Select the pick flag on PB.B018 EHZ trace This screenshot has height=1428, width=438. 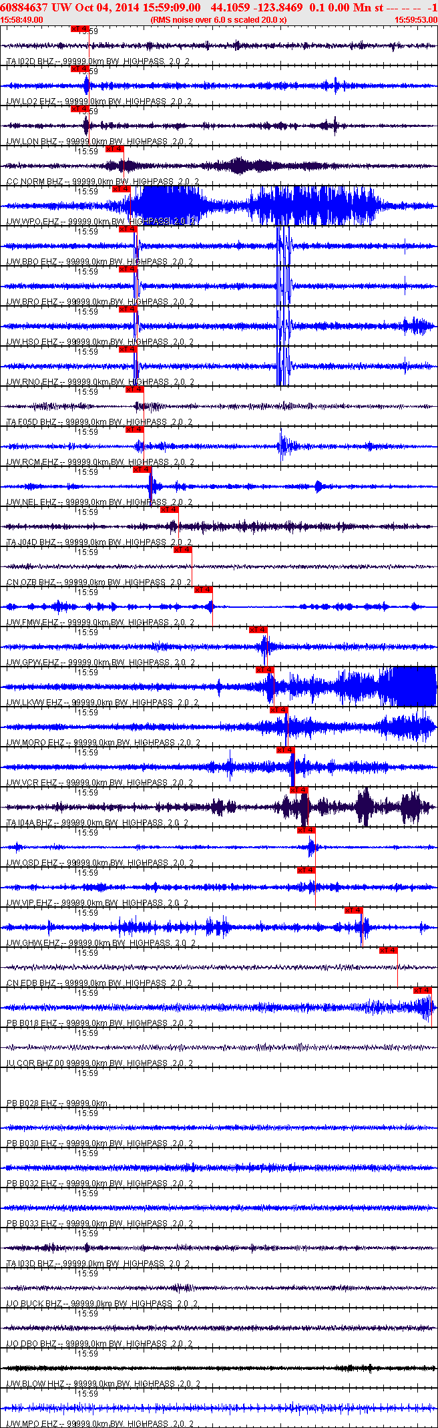(x=423, y=991)
